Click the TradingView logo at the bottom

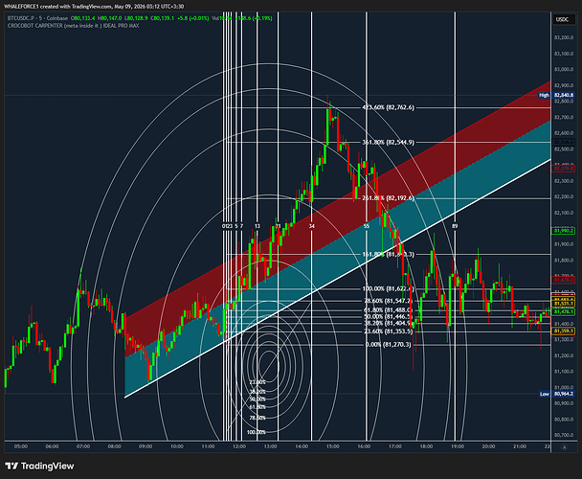coord(39,466)
